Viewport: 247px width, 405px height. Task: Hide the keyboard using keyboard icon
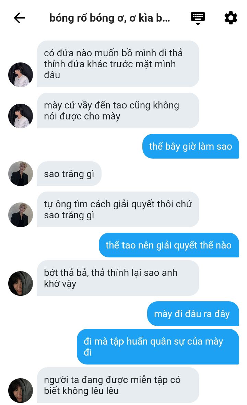click(x=198, y=18)
